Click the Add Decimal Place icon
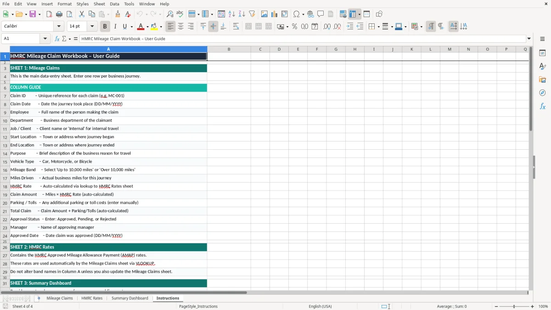Image resolution: width=551 pixels, height=310 pixels. 327,27
